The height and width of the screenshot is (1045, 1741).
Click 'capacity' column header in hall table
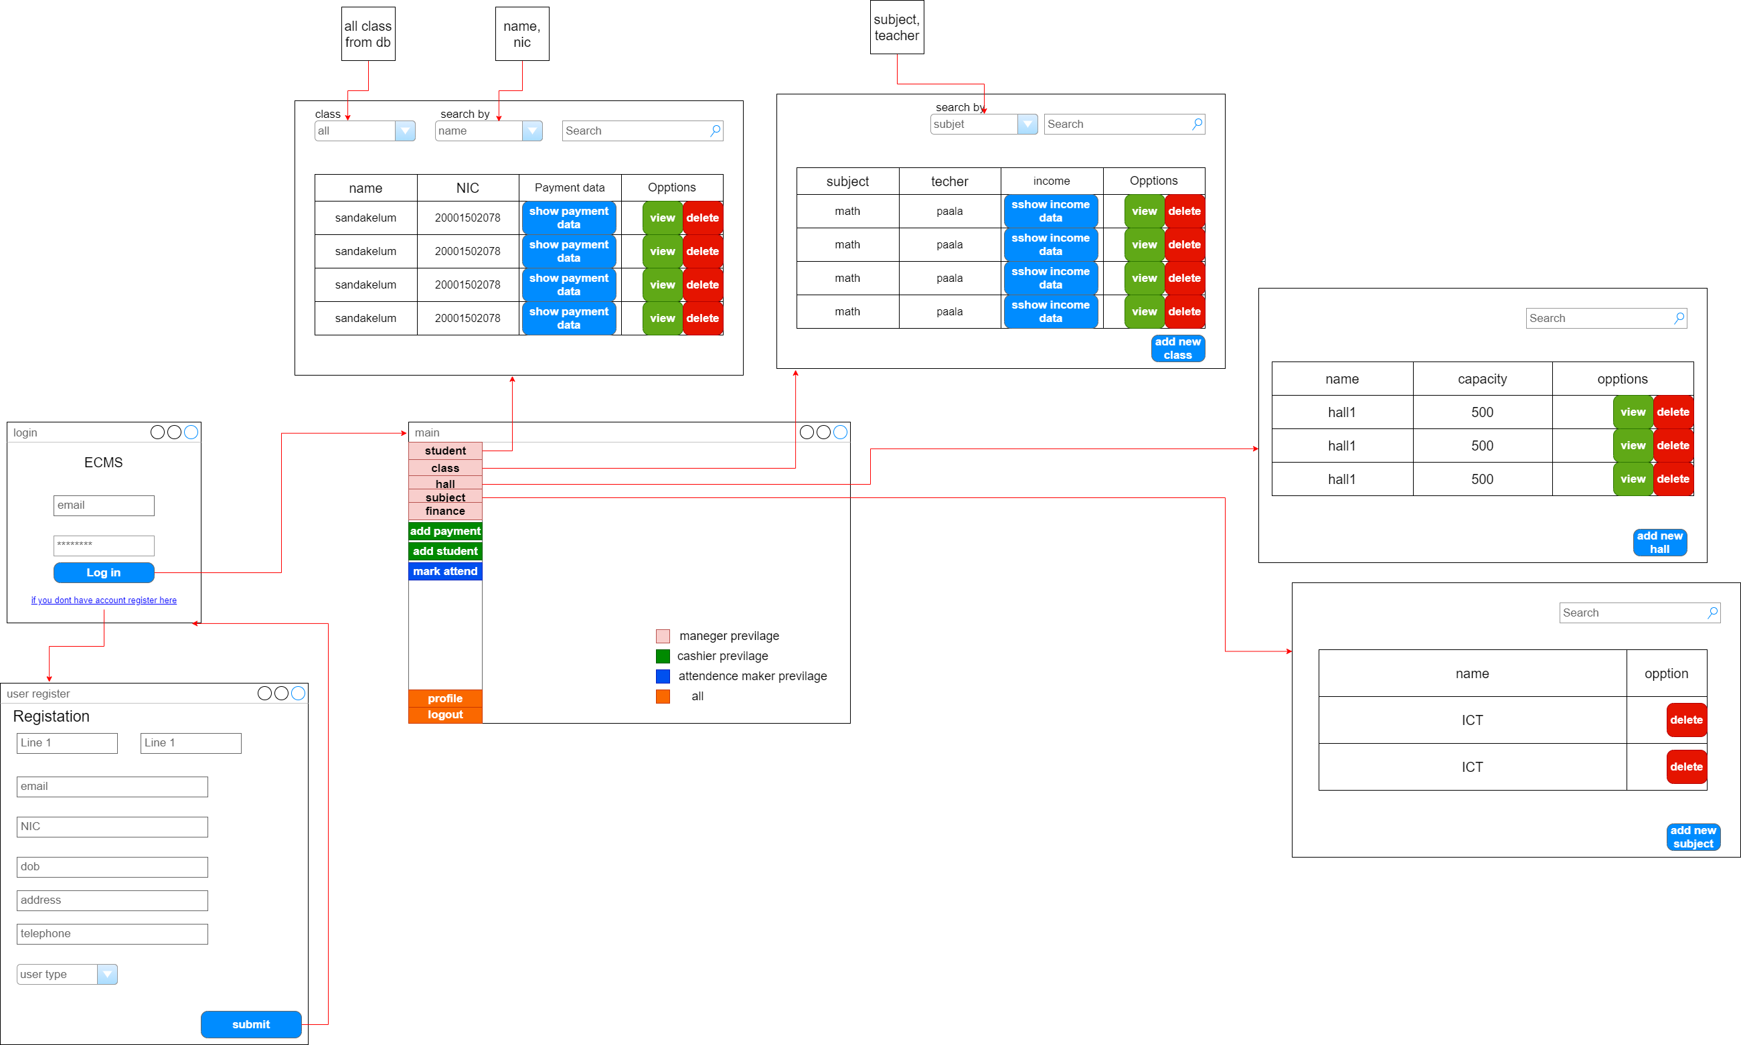click(1482, 379)
